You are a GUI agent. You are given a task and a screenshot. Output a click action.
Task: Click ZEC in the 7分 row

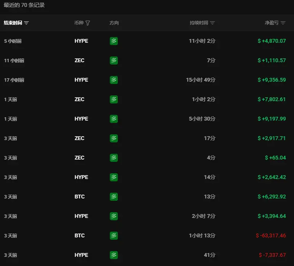pos(79,60)
